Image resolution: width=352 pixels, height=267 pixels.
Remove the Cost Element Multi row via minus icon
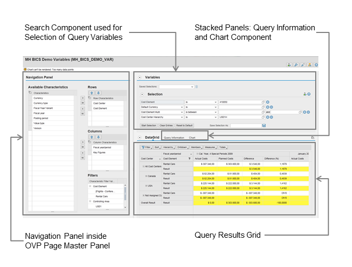[x=308, y=112]
